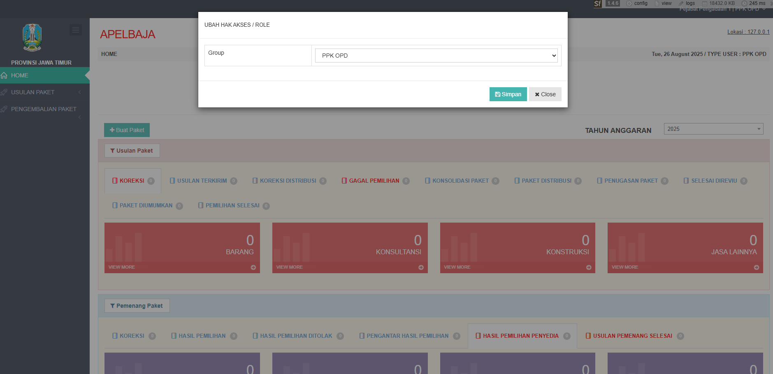773x374 pixels.
Task: Close the Ubah Hak Akses dialog
Action: click(x=545, y=94)
